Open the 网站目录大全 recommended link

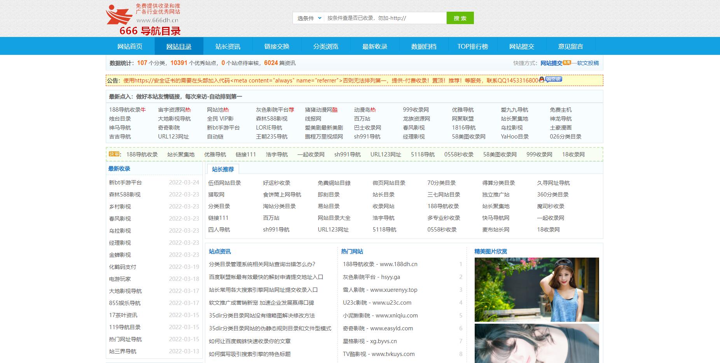pos(334,218)
